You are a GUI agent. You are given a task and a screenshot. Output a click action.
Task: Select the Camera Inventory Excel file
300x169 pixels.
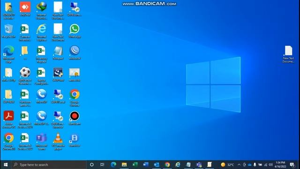[x=25, y=32]
